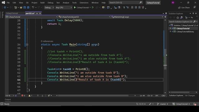Screen dimensions: 199x112
Task: Collapse the Main method outlining box
Action: tap(27, 44)
